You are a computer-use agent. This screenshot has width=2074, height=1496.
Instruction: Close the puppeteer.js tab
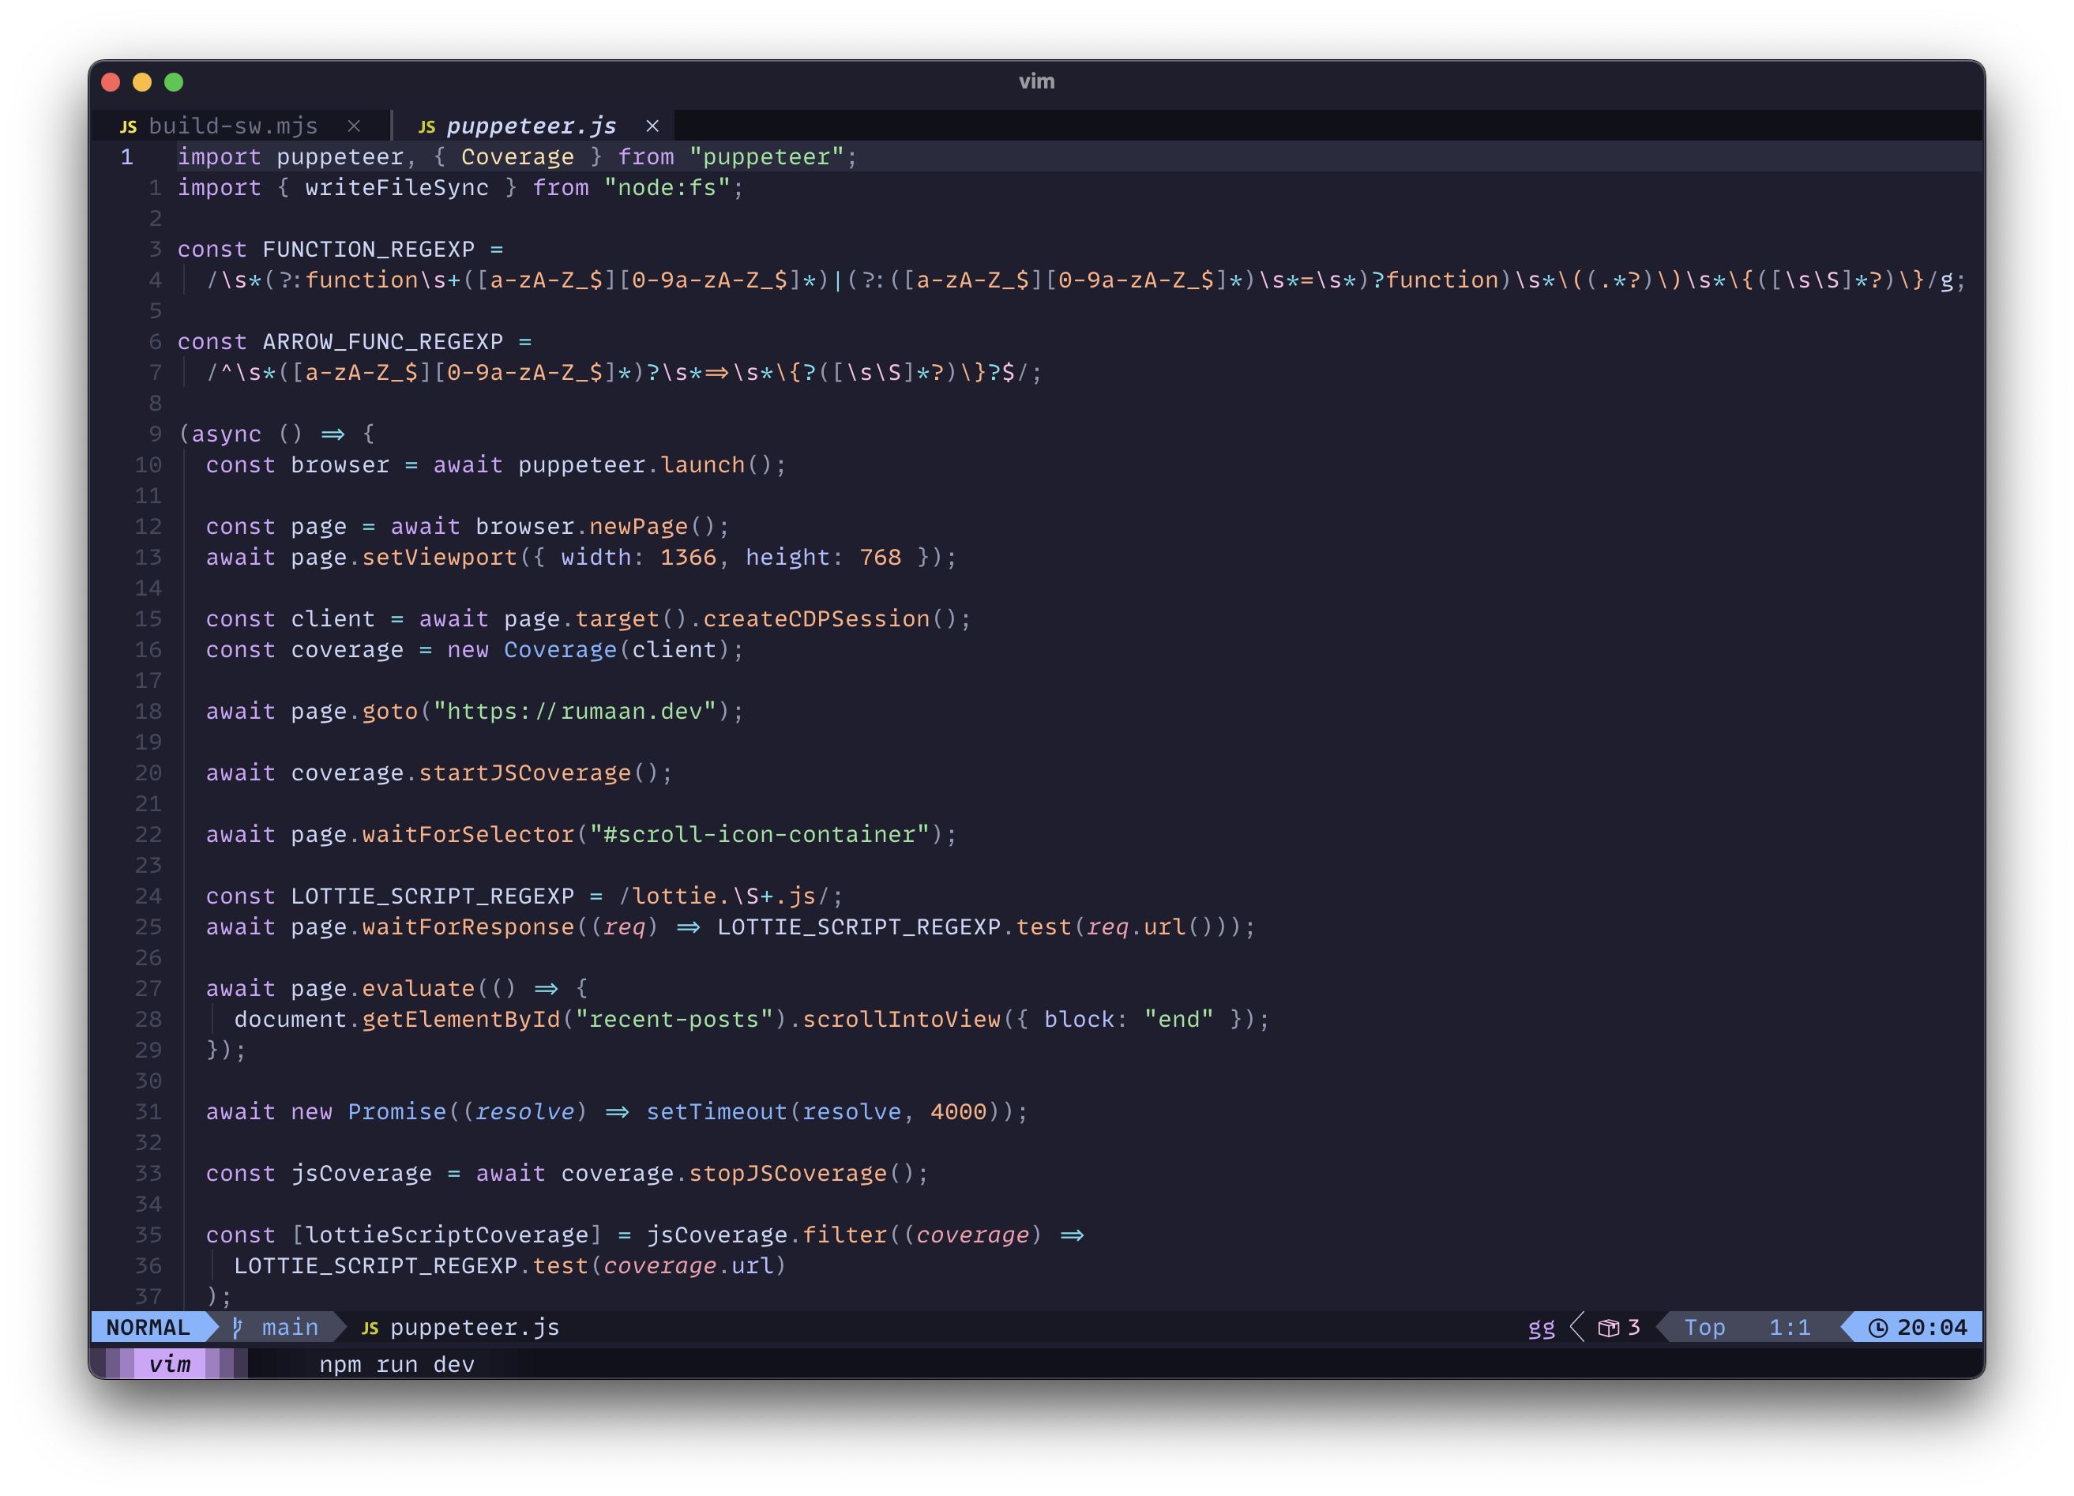652,126
